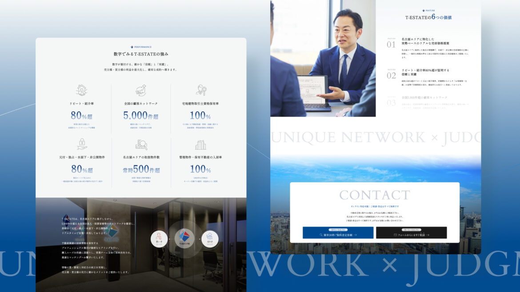
Task: Click the 常時500件超 listings statistic
Action: coord(141,170)
